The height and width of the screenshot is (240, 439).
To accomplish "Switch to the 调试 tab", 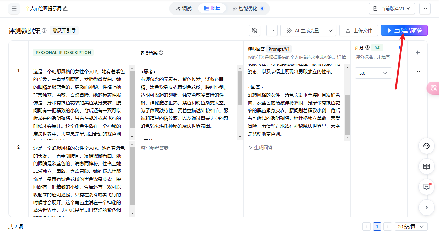I will click(x=184, y=8).
